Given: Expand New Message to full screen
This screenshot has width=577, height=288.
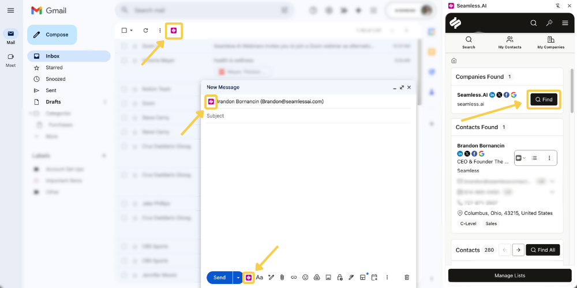Looking at the screenshot, I should coord(402,88).
